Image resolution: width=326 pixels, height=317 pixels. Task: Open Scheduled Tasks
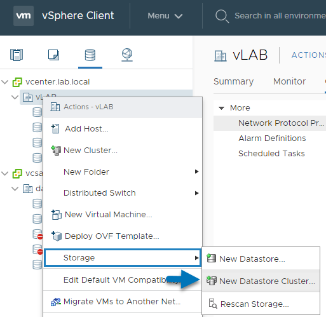point(271,154)
